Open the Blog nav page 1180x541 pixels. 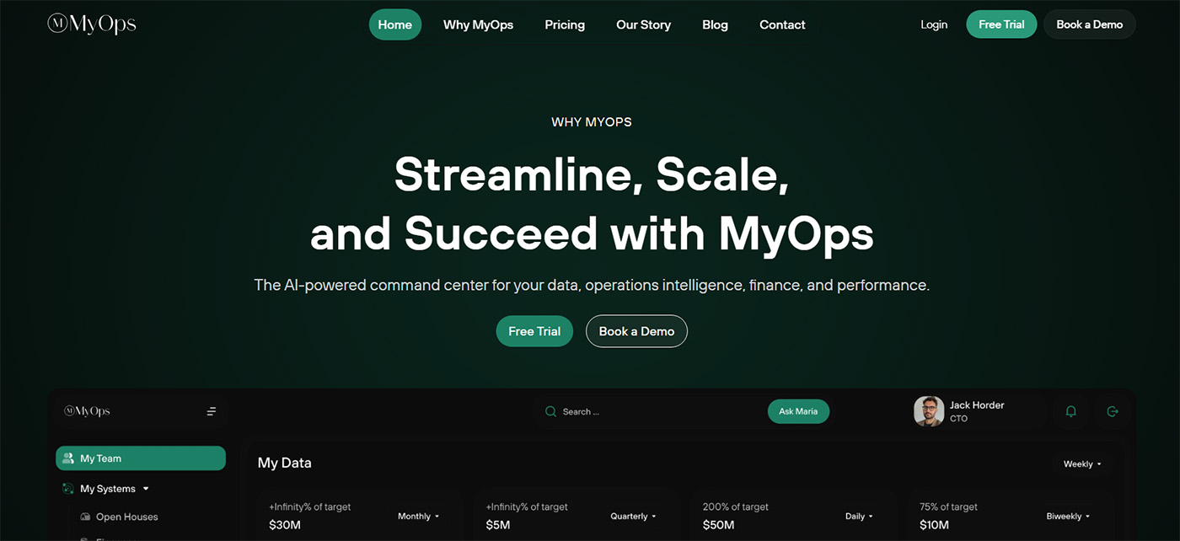click(715, 24)
